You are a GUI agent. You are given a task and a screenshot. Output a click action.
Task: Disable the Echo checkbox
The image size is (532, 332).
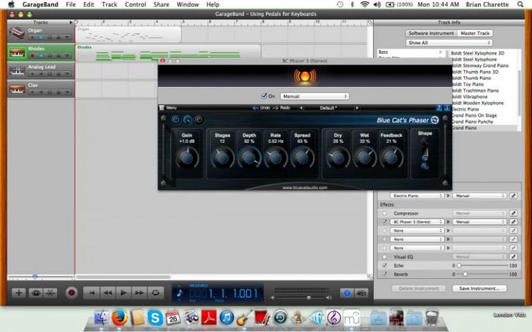pos(384,266)
